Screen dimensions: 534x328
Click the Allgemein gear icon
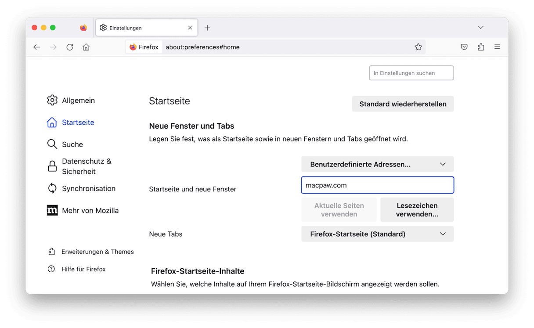[52, 100]
